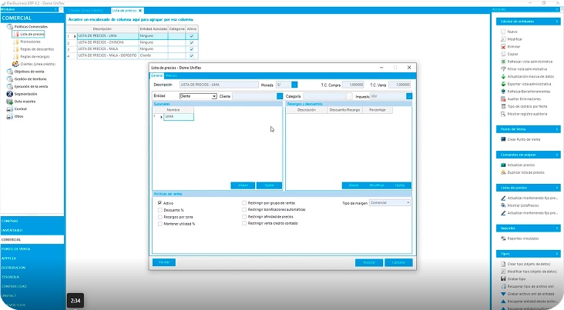
Task: Enable the Descuento % checkbox
Action: click(x=160, y=210)
